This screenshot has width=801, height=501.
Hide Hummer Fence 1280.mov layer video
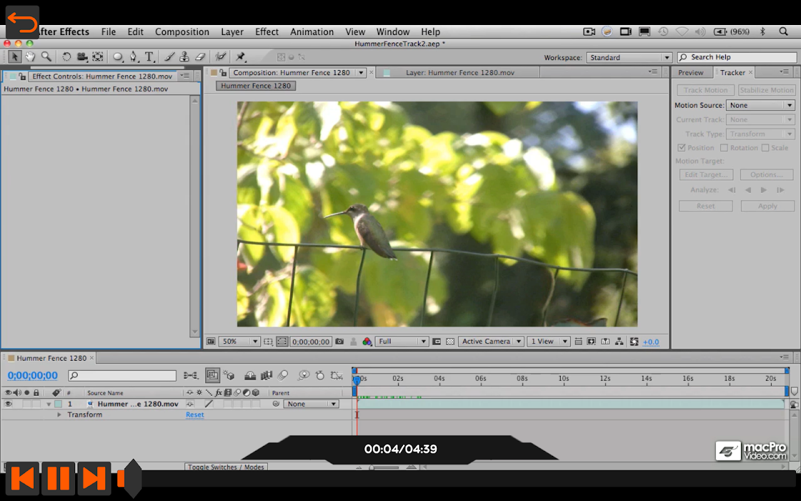tap(8, 404)
